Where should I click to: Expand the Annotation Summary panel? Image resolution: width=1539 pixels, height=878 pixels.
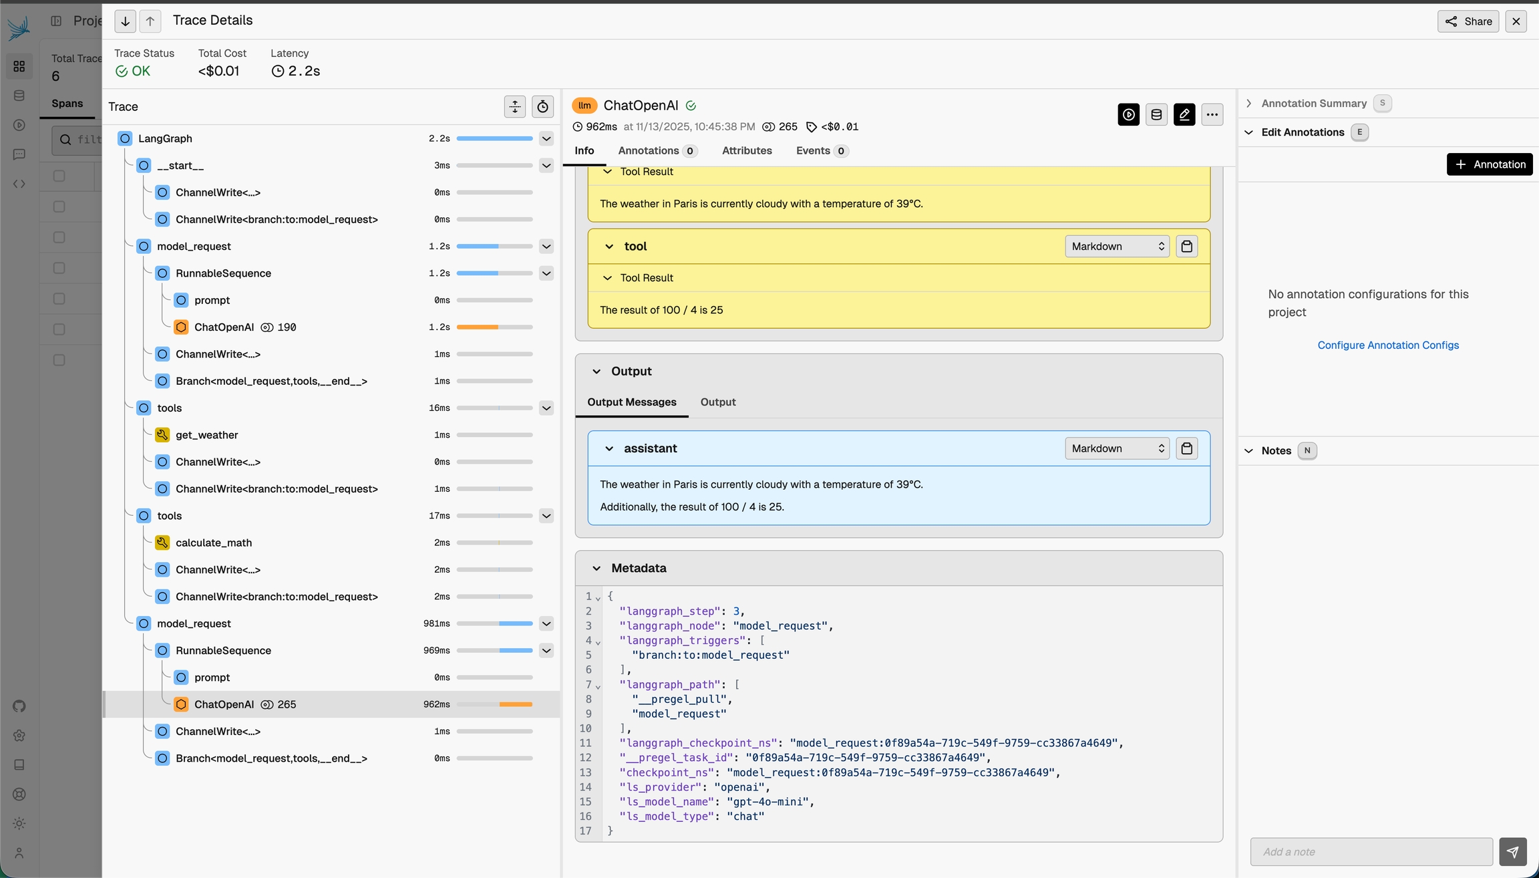click(x=1248, y=104)
